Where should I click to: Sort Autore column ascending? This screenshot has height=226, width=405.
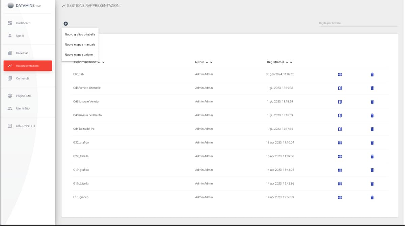click(207, 62)
